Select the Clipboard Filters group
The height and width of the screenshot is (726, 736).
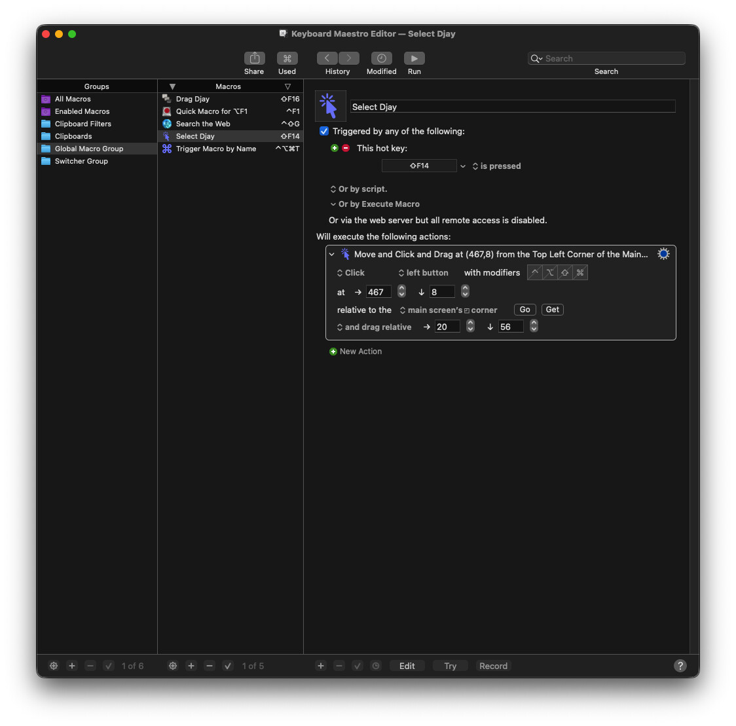pos(83,124)
